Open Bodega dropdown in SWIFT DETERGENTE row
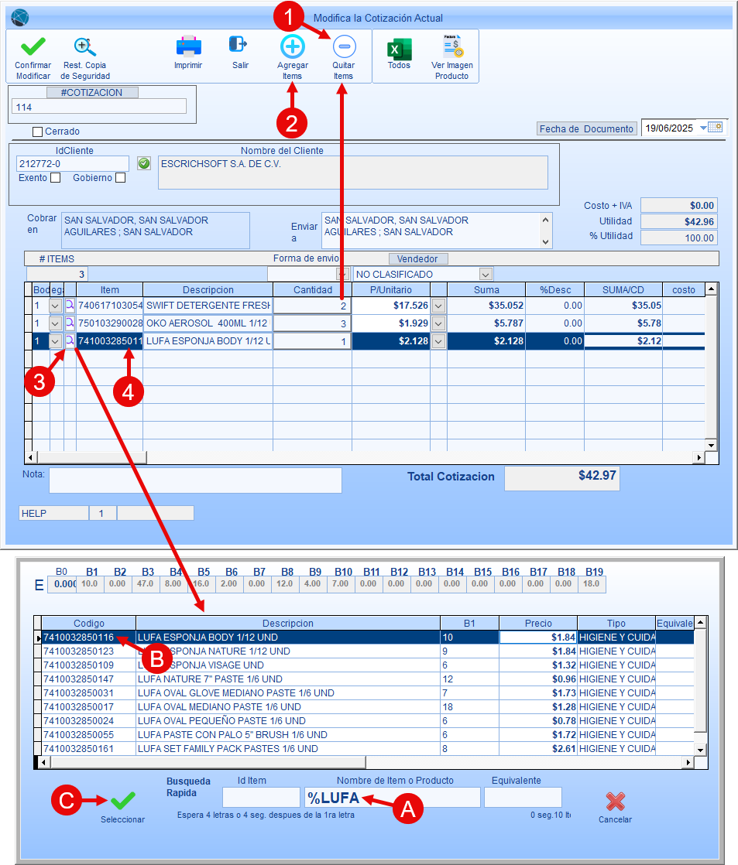The height and width of the screenshot is (865, 738). click(55, 306)
